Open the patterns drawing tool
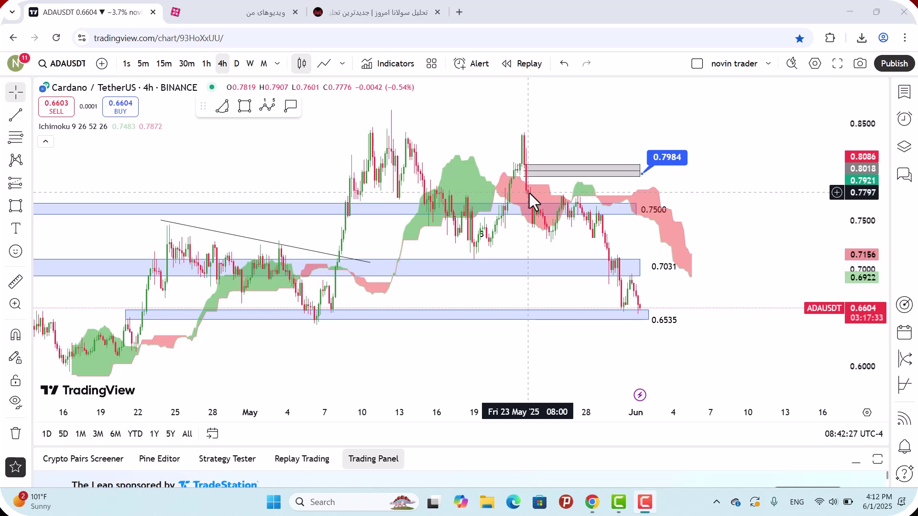Image resolution: width=918 pixels, height=516 pixels. pos(15,160)
